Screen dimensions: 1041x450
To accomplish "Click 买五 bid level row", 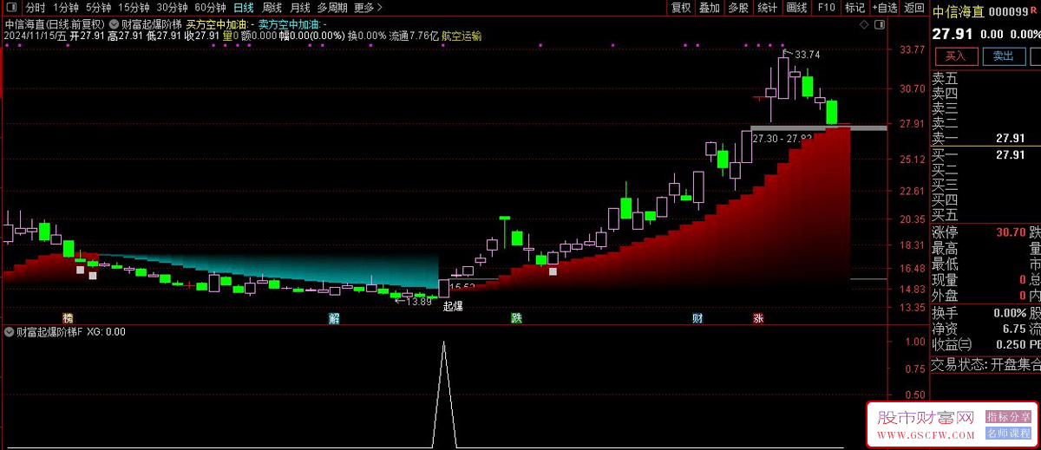I will click(x=985, y=215).
